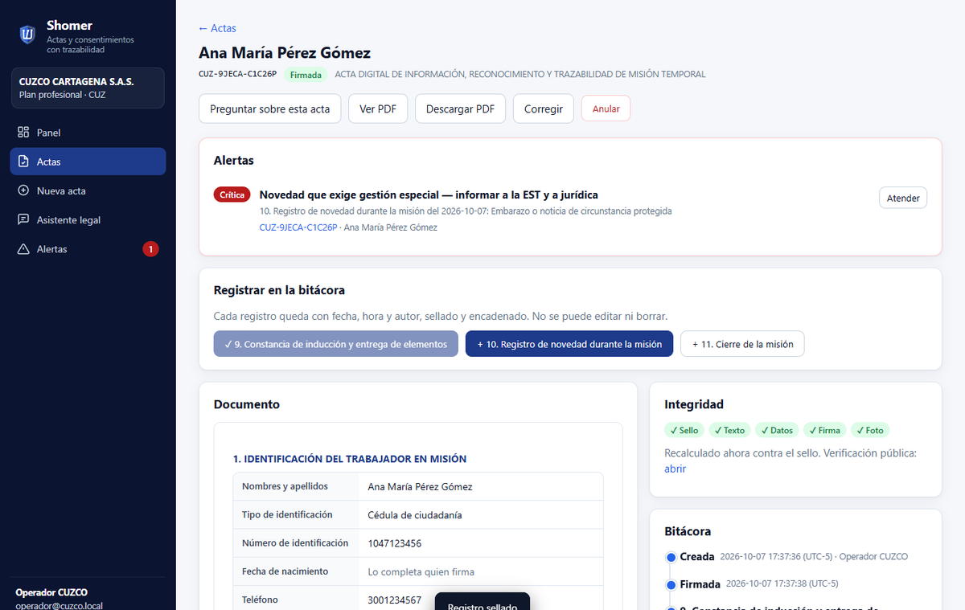Click the alert title about gestión especial
Image resolution: width=965 pixels, height=610 pixels.
point(429,194)
